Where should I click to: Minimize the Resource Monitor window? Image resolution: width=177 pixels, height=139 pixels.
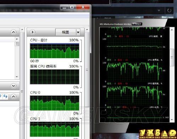click(64, 7)
